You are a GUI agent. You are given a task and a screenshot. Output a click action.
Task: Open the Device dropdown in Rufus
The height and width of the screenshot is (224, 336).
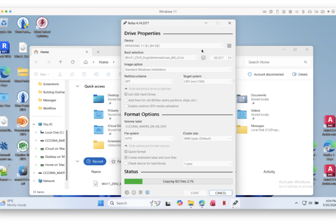click(x=174, y=46)
